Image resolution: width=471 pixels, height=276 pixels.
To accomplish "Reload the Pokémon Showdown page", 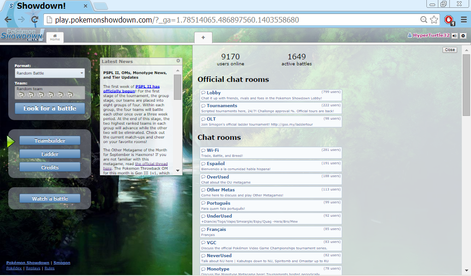I will pyautogui.click(x=35, y=20).
